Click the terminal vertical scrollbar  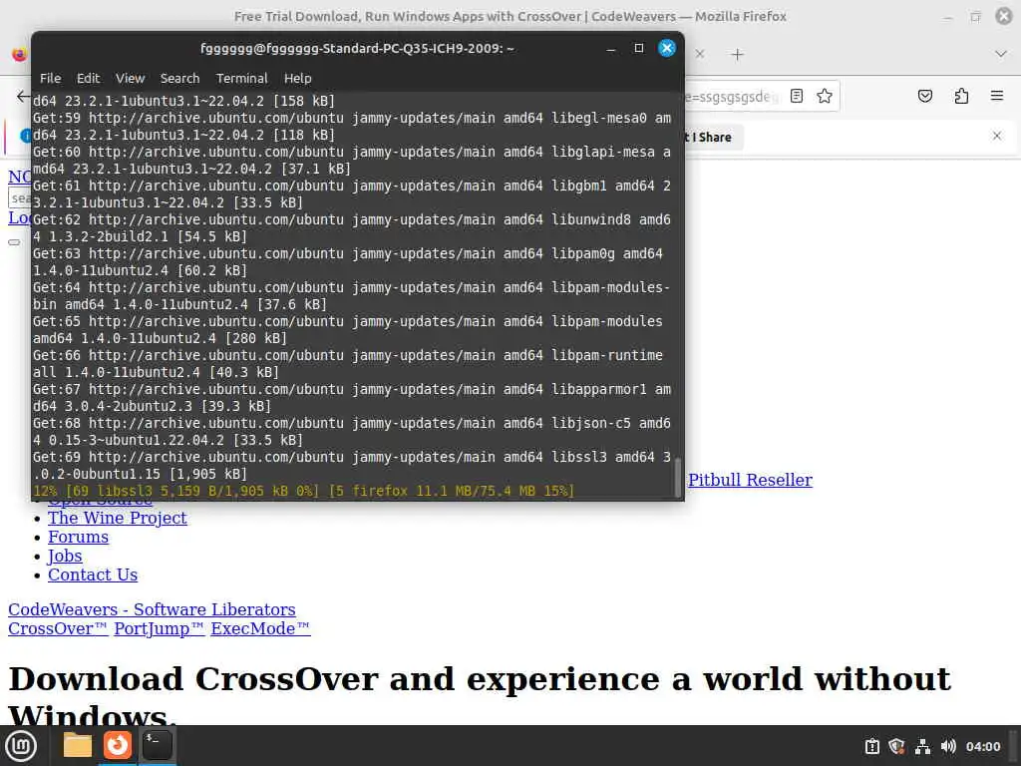(678, 478)
